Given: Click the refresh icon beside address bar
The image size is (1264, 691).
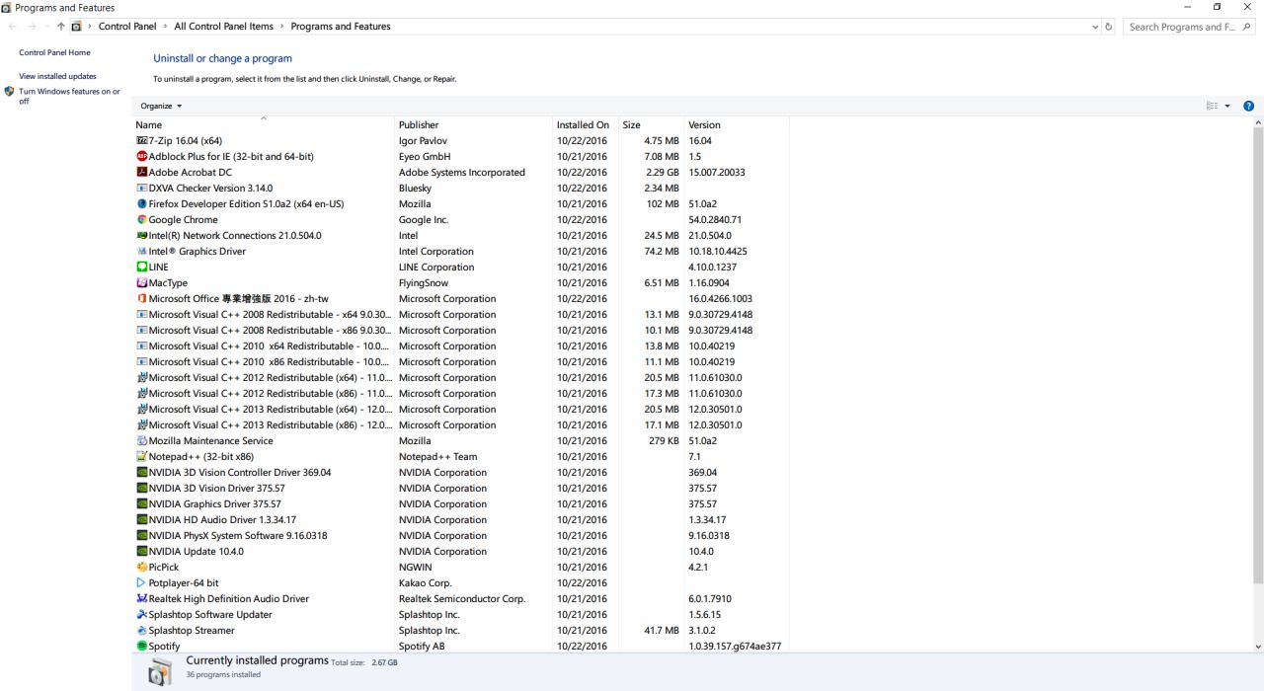Looking at the screenshot, I should click(1110, 27).
